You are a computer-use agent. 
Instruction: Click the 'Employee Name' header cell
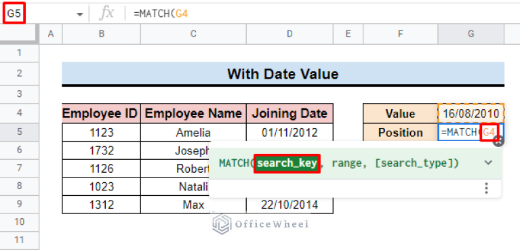[x=193, y=113]
